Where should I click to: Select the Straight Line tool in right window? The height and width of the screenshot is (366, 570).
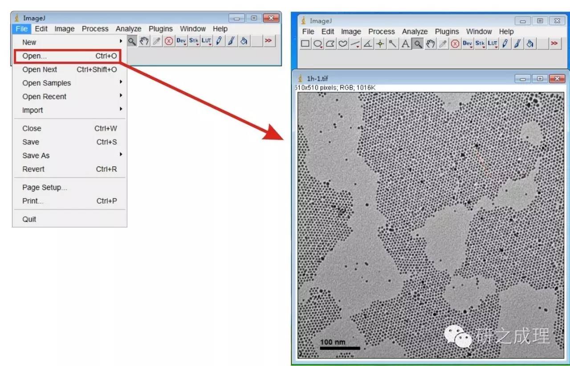(x=355, y=43)
